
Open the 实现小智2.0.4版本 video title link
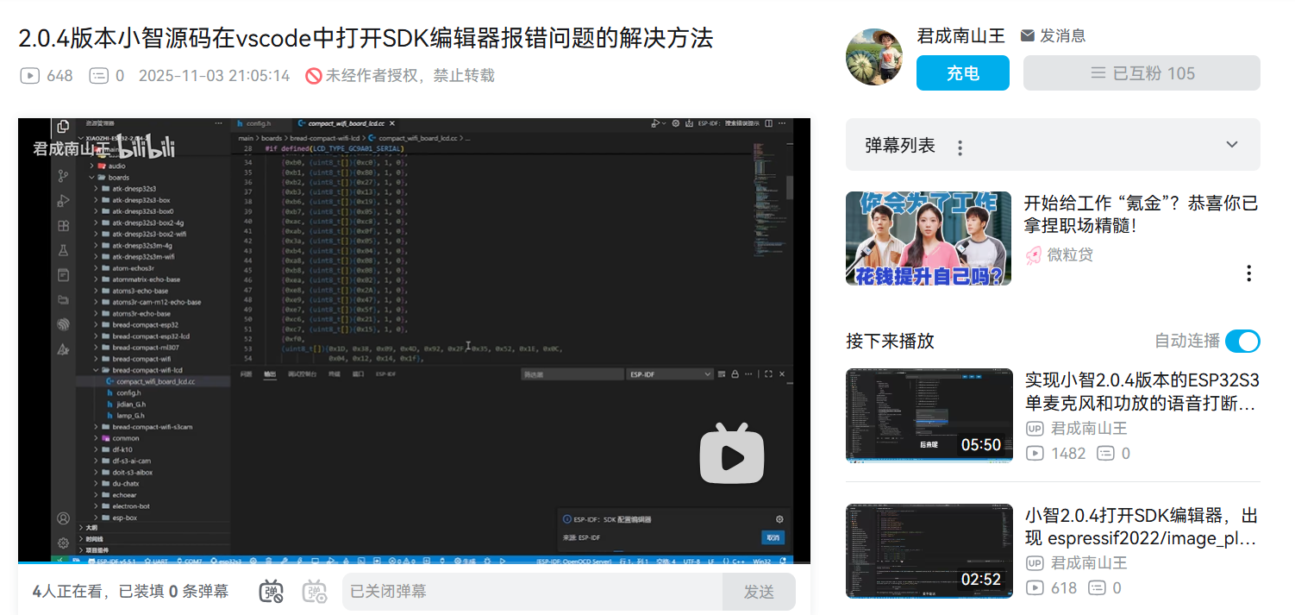tap(1140, 391)
